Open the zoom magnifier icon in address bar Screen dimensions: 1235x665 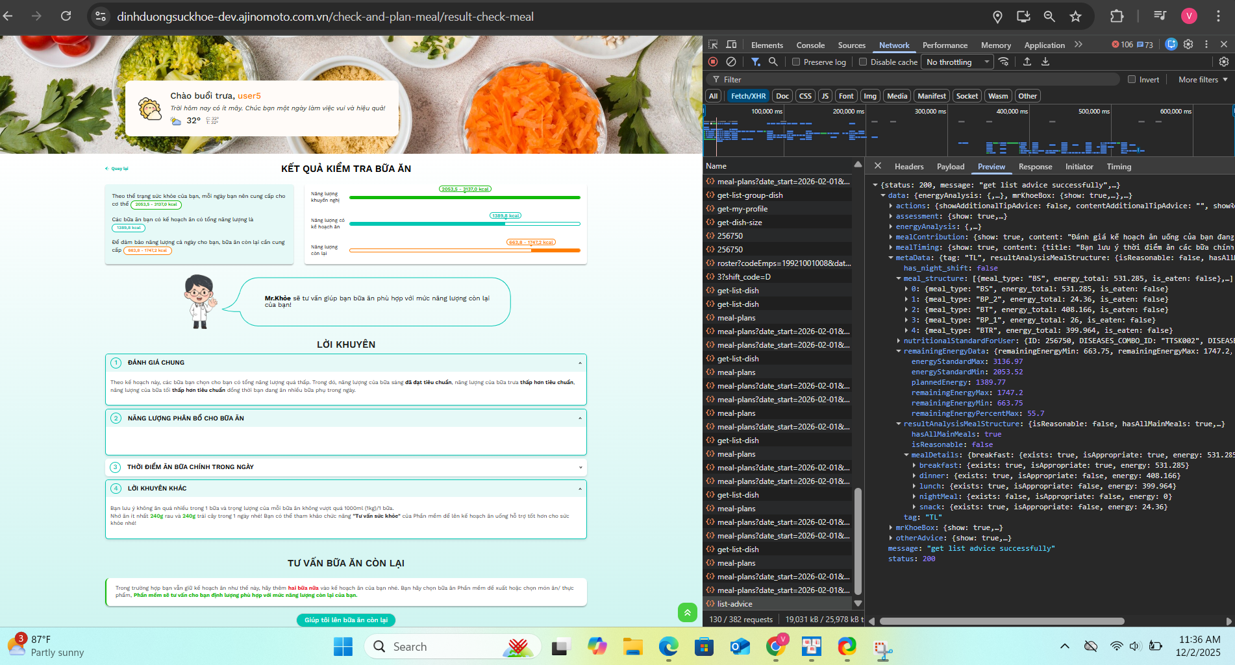[1049, 16]
